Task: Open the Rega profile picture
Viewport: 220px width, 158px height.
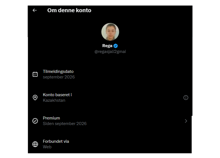Action: [x=110, y=32]
